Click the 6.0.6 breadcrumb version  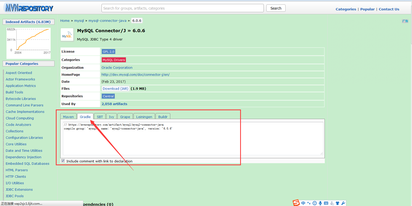[x=137, y=20]
